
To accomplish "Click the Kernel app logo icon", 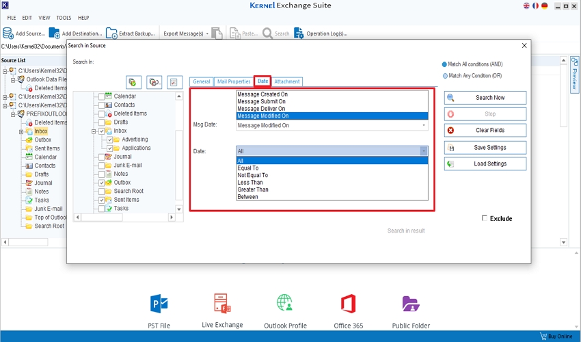I will [x=5, y=5].
